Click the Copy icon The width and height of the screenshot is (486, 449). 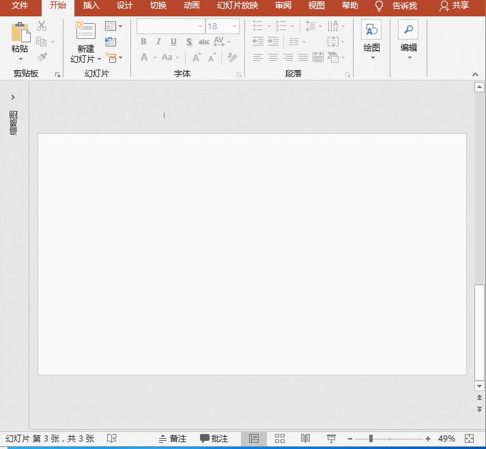coord(42,42)
